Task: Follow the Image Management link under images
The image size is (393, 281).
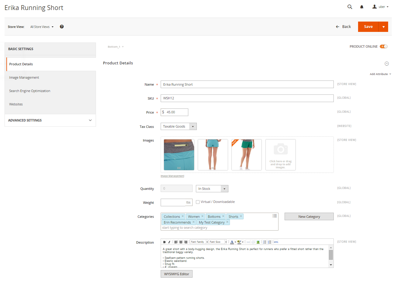Action: (172, 176)
